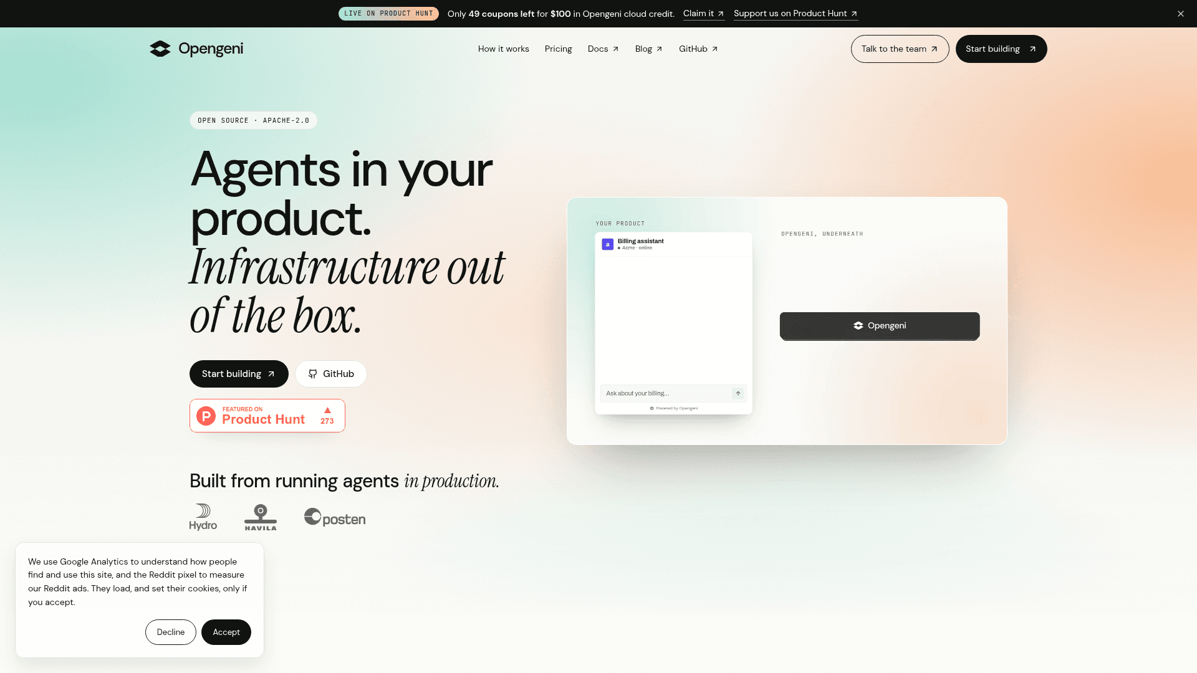Open the Blog link in navigation
The width and height of the screenshot is (1197, 673).
(648, 49)
